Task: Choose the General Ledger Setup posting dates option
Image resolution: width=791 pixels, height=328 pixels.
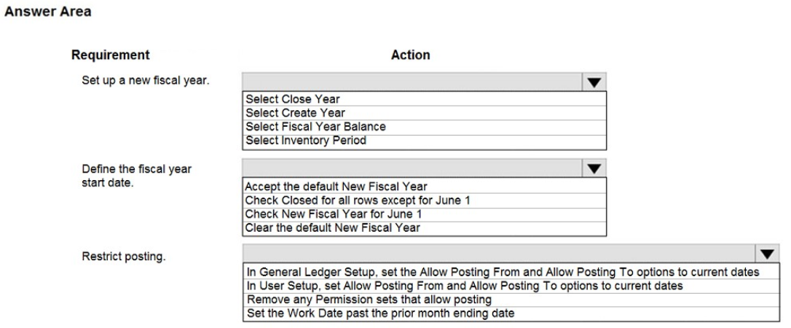Action: pos(503,272)
